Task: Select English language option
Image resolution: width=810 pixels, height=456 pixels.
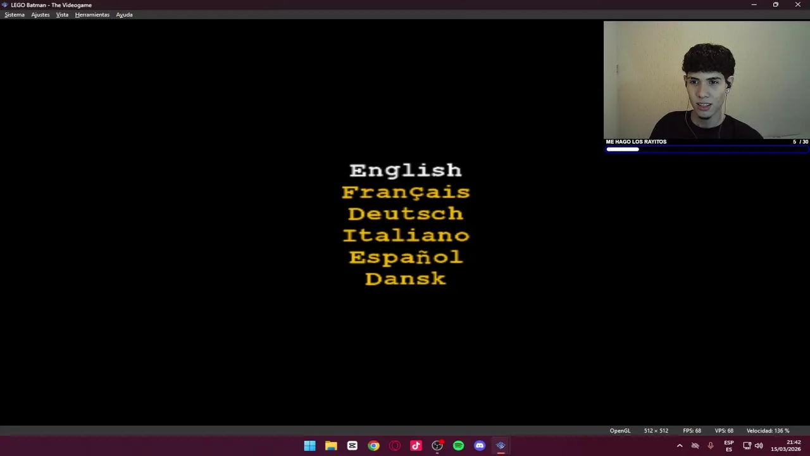Action: 406,170
